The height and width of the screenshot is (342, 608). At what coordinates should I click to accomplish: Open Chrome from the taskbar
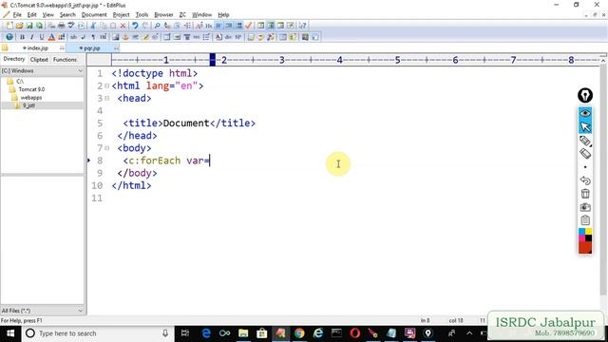[x=299, y=333]
